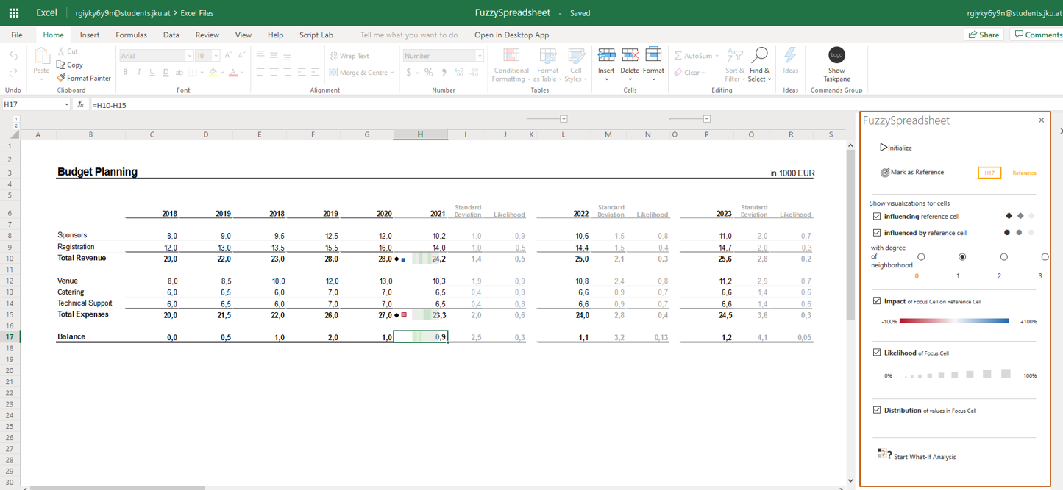Open the File menu
The width and height of the screenshot is (1063, 490).
17,35
